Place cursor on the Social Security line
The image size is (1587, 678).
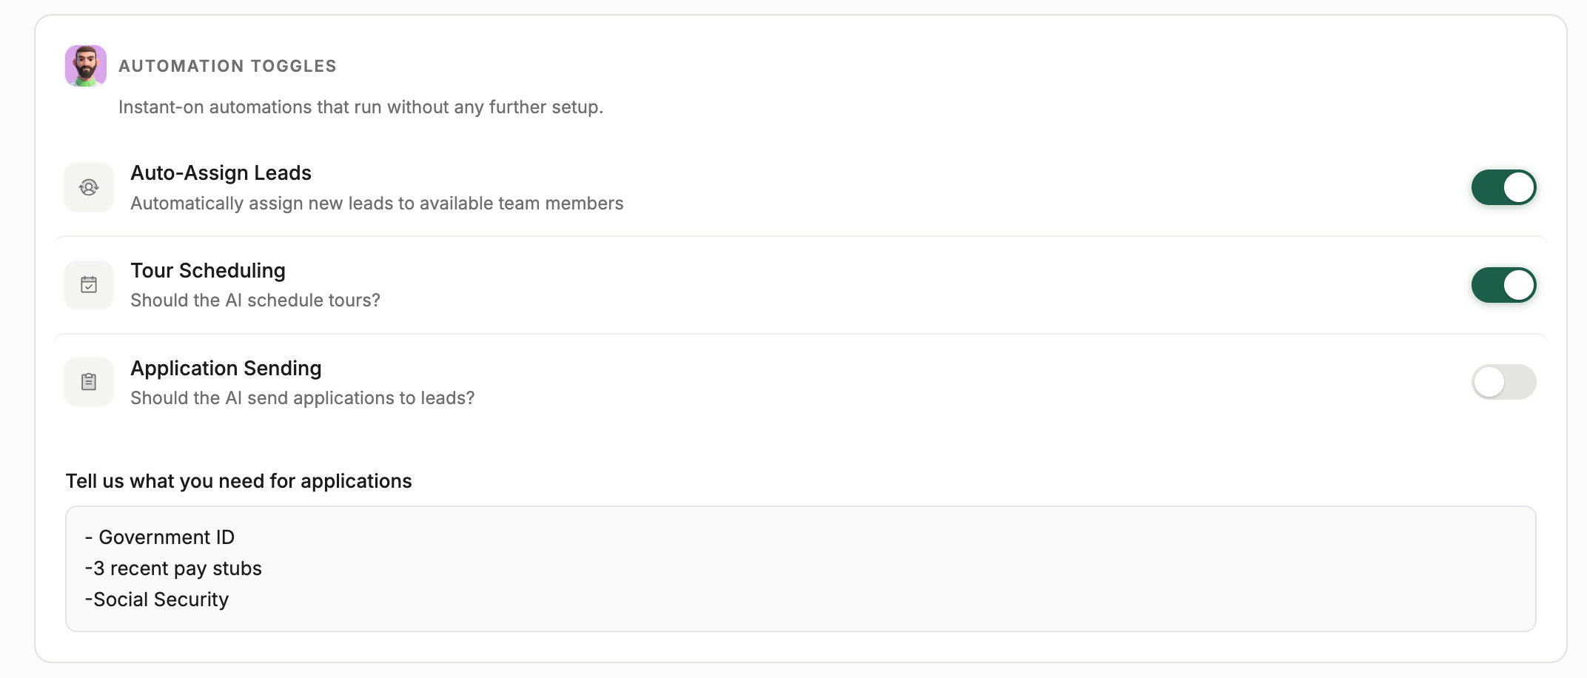pos(157,600)
